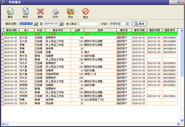The image size is (185, 127).
Task: Click the vertical scrollbar thumb
Action: (182, 54)
